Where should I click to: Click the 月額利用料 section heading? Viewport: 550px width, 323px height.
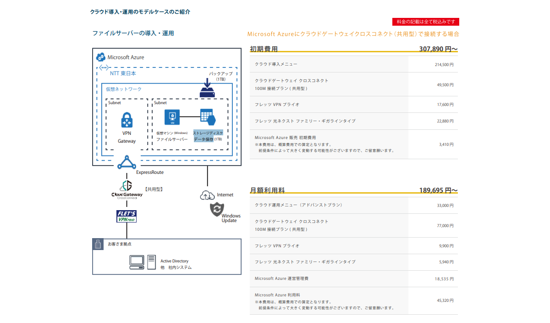click(x=267, y=190)
